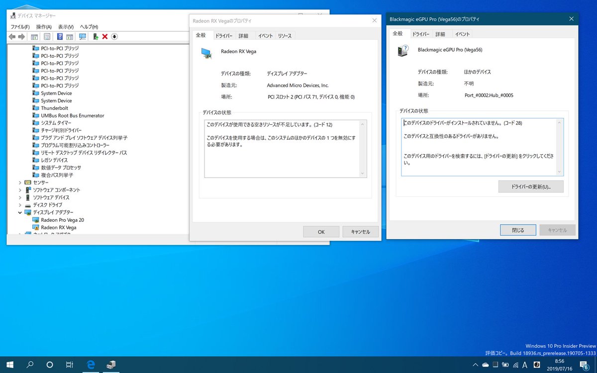Viewport: 597px width, 373px height.
Task: Toggle console tree pane toolbar icon
Action: [x=34, y=37]
